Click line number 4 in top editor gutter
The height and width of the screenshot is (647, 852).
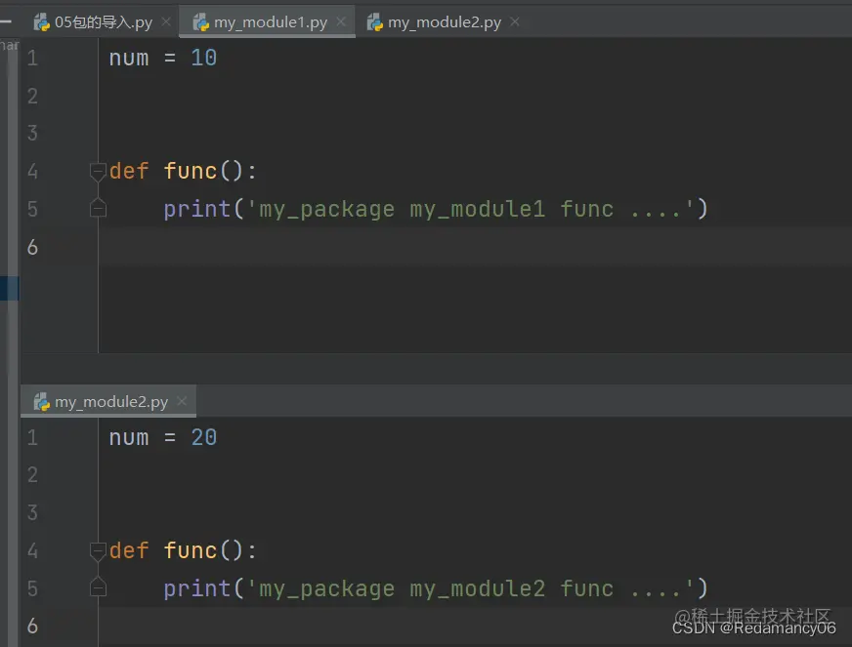[32, 172]
